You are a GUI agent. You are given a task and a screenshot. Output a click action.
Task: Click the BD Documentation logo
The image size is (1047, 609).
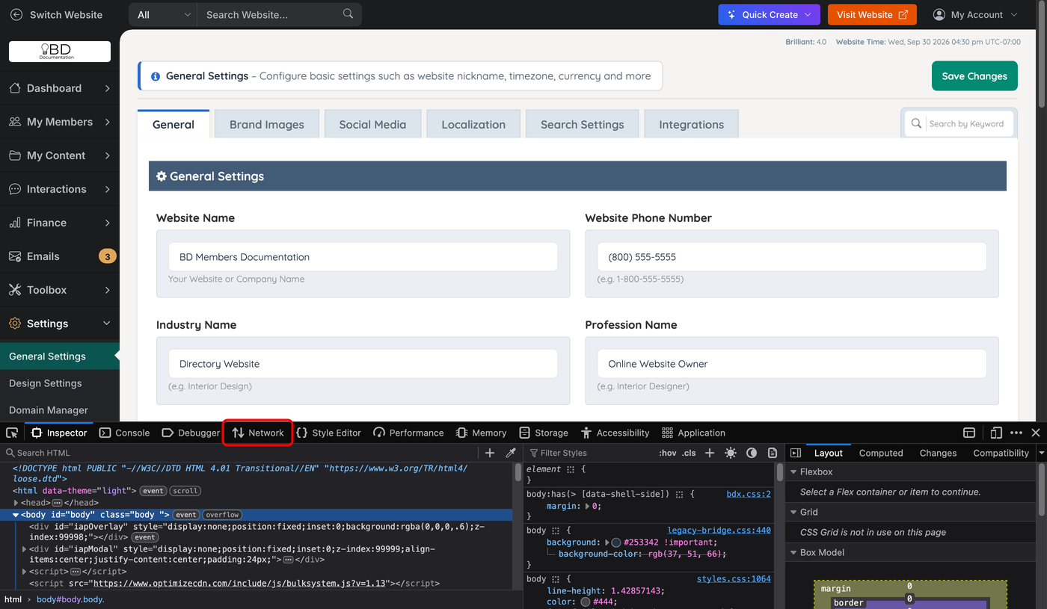click(60, 52)
